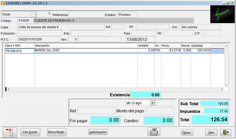Click the exit door icon button
The width and height of the screenshot is (236, 139).
pos(226,133)
